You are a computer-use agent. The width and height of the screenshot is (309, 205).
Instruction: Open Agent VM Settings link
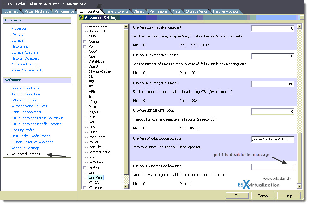click(x=25, y=148)
